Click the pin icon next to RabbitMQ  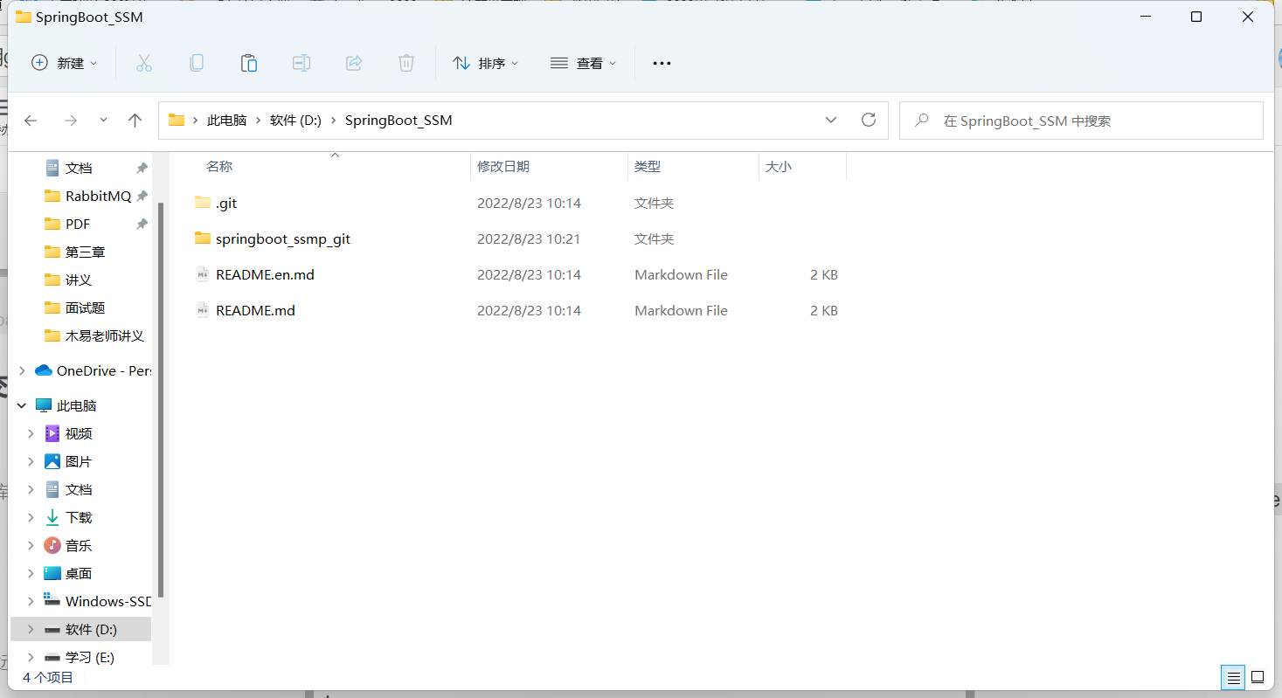(x=142, y=196)
